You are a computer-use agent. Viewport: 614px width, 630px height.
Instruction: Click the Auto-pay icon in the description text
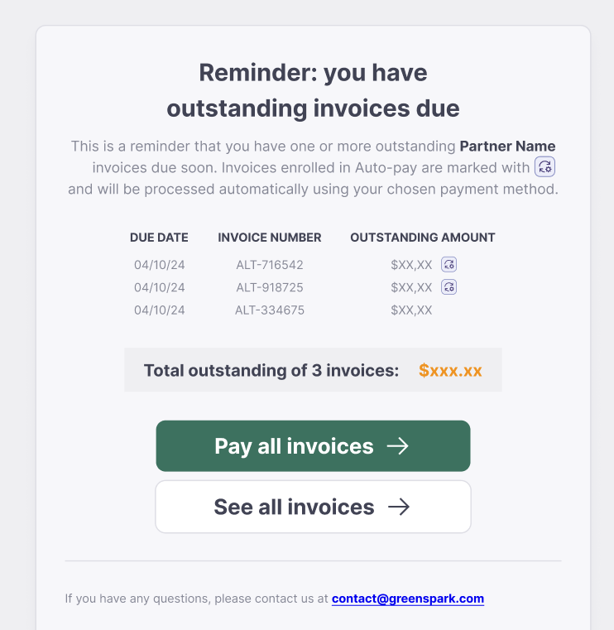click(544, 167)
